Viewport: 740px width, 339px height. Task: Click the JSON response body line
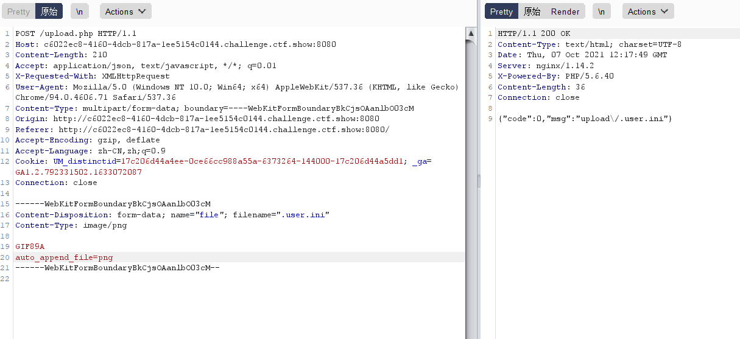(x=585, y=119)
